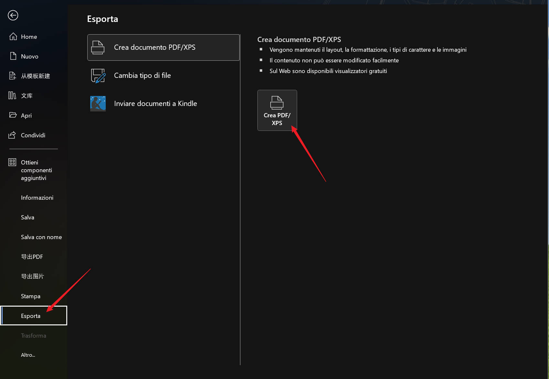The width and height of the screenshot is (549, 379).
Task: Click the 从模板新建 template icon
Action: (12, 76)
